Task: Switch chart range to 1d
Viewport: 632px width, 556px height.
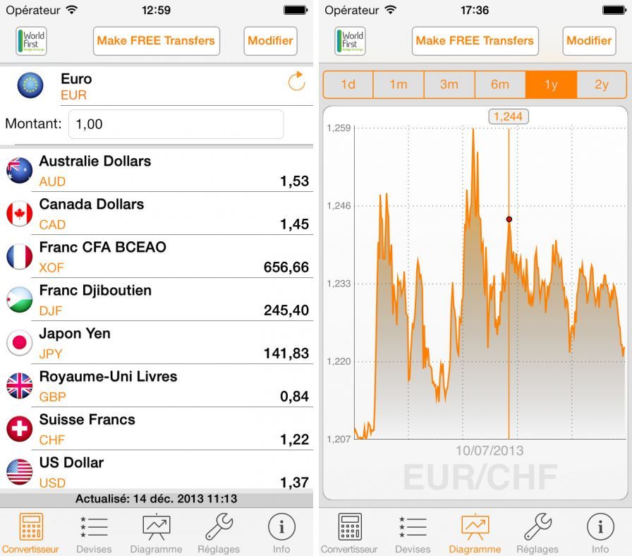Action: [348, 85]
